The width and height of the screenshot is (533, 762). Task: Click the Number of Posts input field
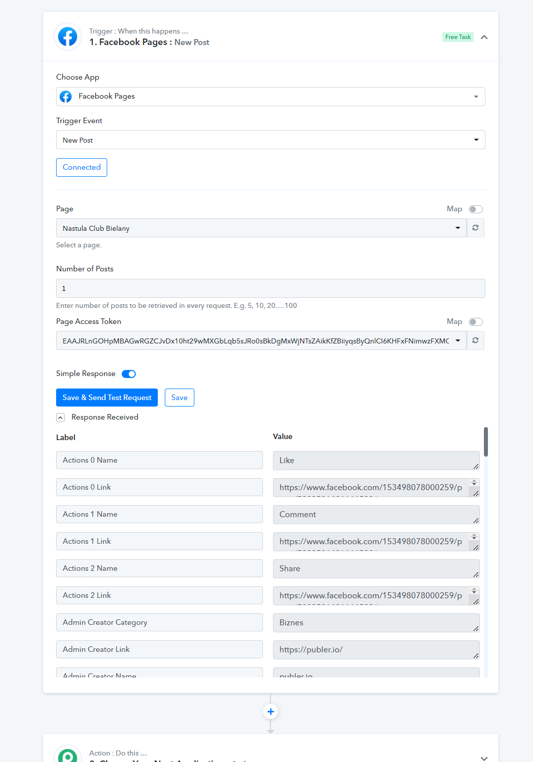point(271,288)
